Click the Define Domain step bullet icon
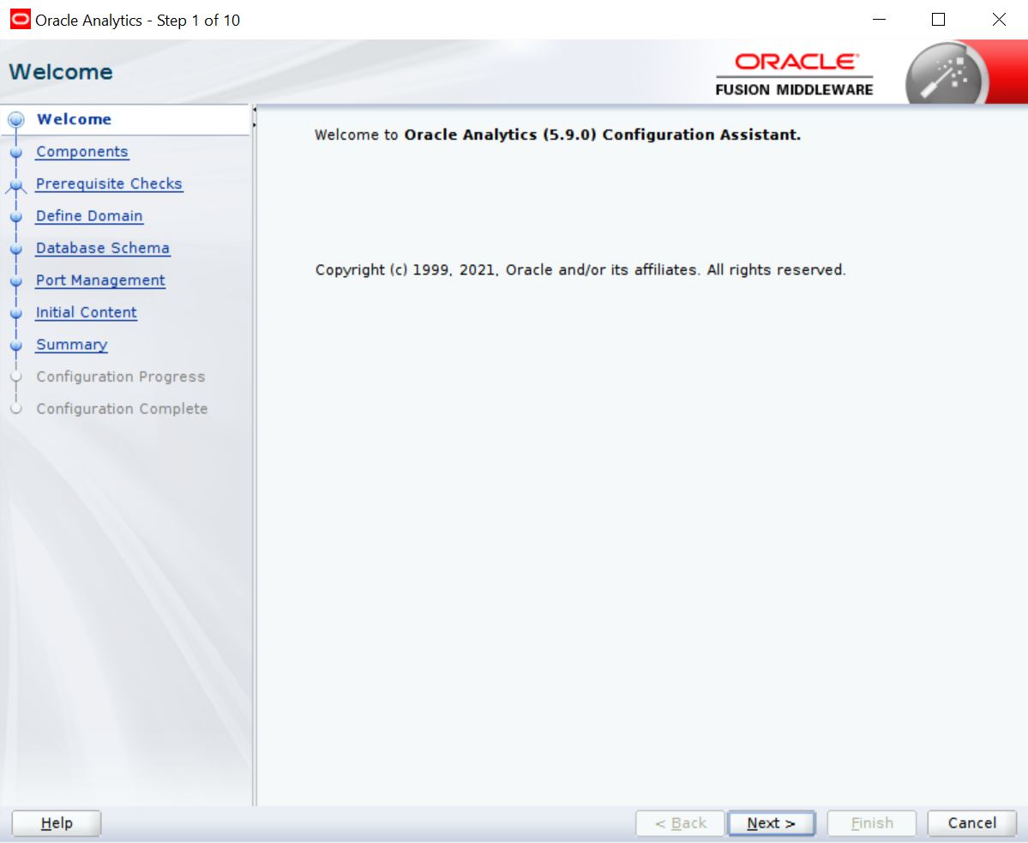 click(x=16, y=216)
